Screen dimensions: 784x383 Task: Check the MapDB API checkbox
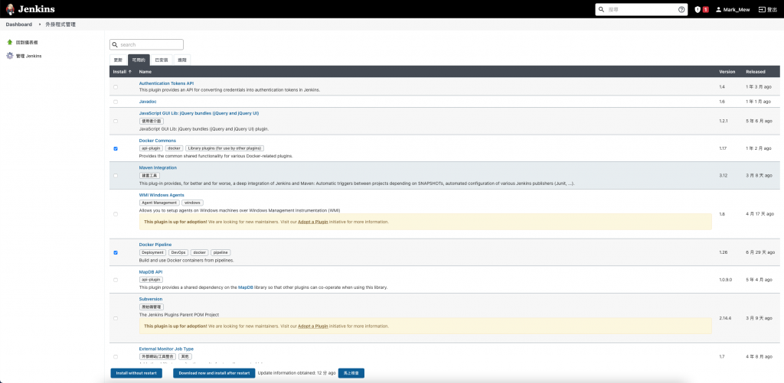(x=116, y=280)
